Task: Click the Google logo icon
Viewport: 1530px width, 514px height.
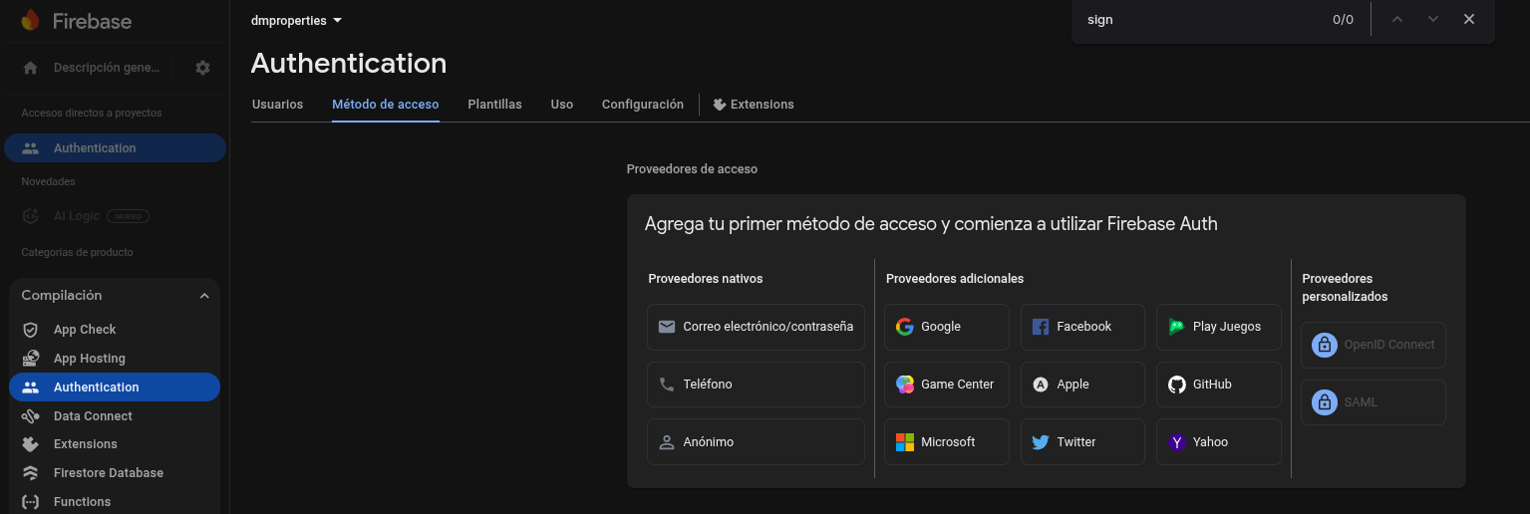Action: tap(905, 327)
